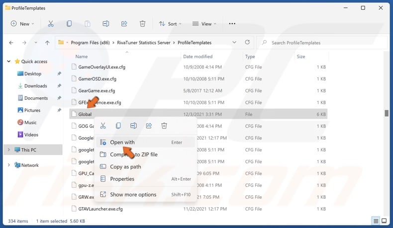This screenshot has width=393, height=228.
Task: Expand the This PC tree node
Action: 9,150
